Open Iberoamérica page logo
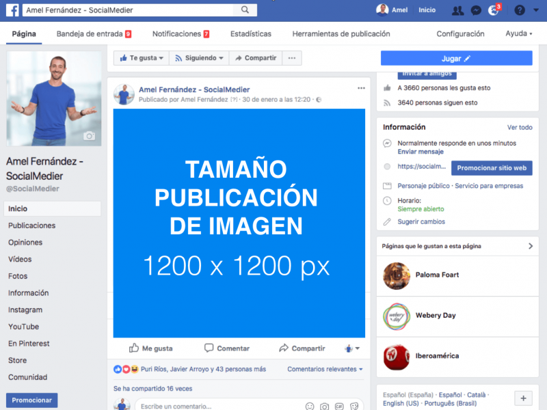Image resolution: width=547 pixels, height=410 pixels. pos(397,357)
